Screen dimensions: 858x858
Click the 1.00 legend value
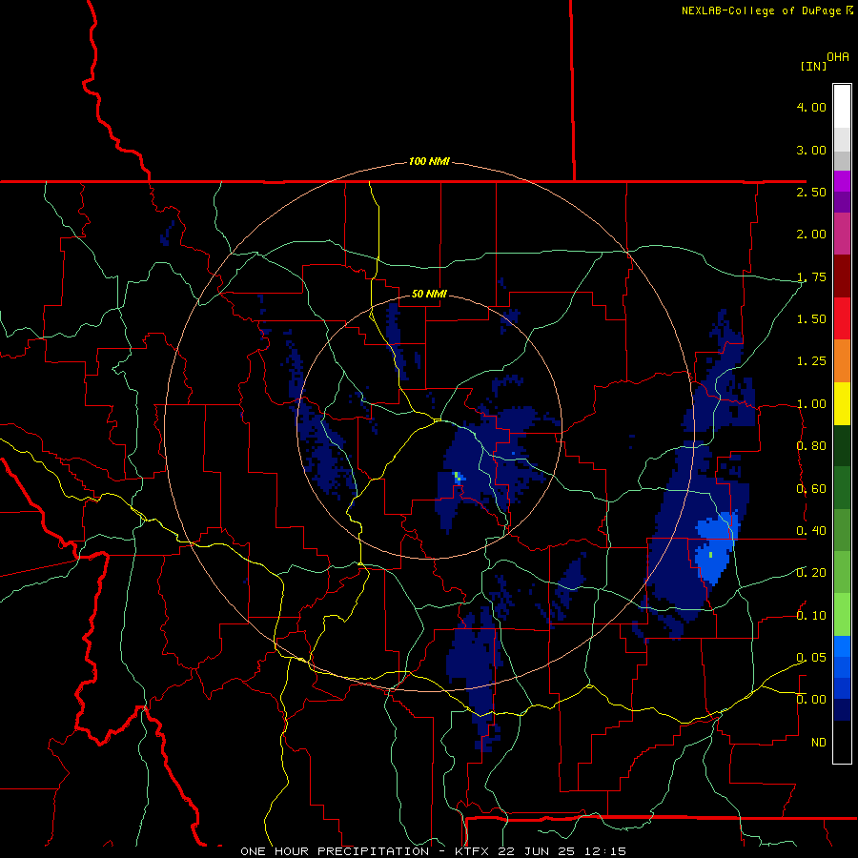click(811, 404)
